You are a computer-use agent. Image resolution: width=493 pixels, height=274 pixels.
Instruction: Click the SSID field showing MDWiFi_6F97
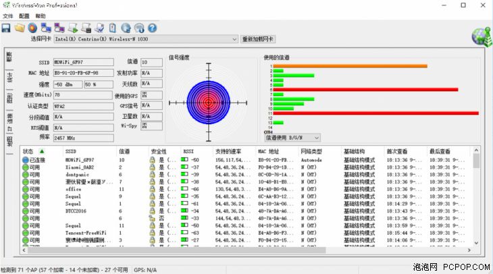pyautogui.click(x=83, y=62)
